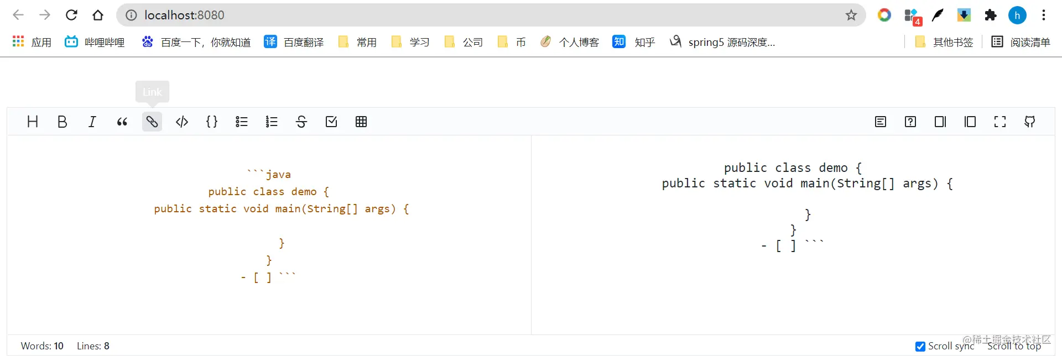The image size is (1062, 356).
Task: Go forward in browser history
Action: click(45, 15)
